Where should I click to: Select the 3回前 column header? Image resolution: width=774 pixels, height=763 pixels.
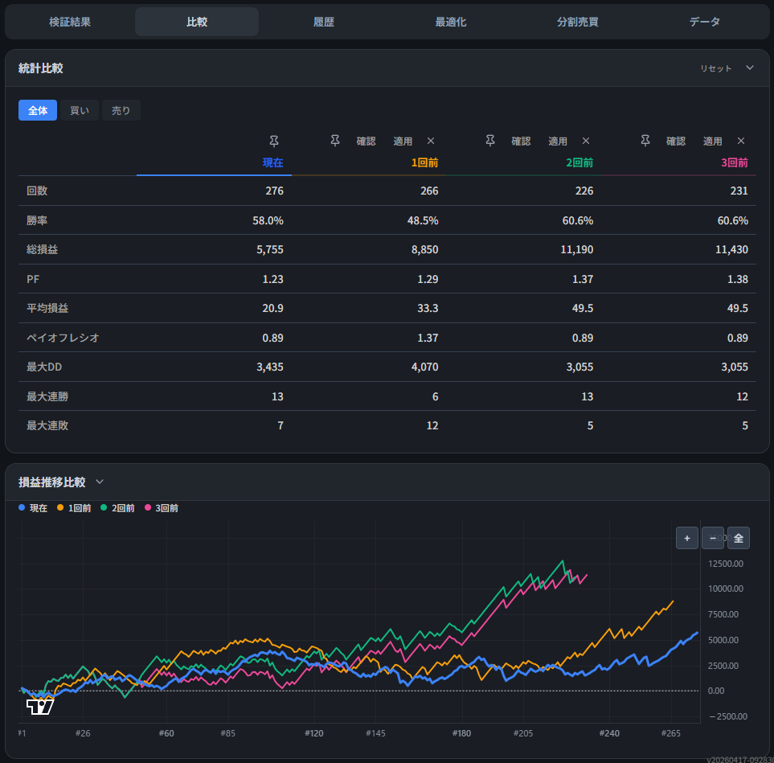tap(735, 162)
